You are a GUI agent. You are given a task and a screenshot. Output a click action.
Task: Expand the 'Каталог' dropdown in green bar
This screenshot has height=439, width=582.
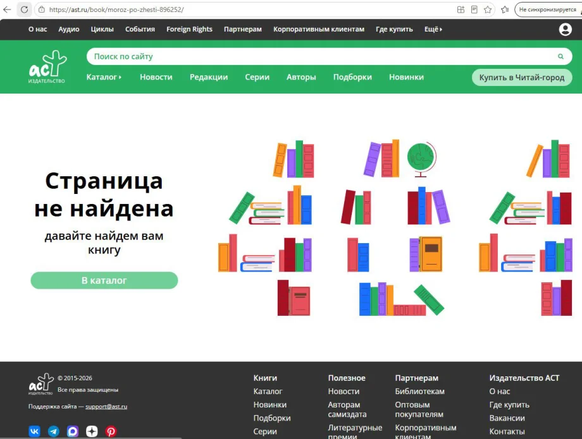(x=104, y=77)
